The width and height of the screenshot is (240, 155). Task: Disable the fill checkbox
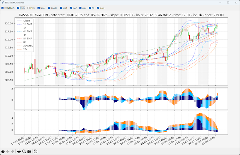click(x=90, y=8)
